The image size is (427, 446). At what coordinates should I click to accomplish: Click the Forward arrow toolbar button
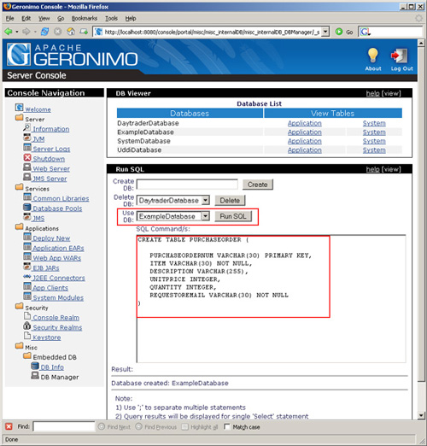26,32
